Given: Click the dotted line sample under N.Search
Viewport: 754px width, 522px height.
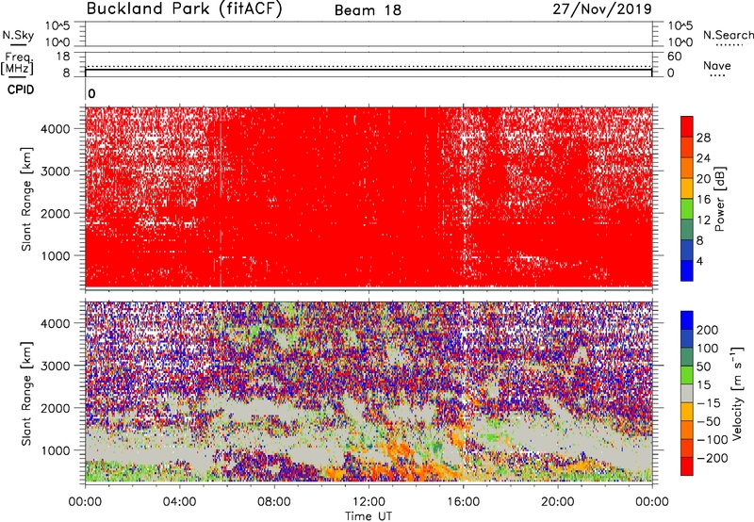Looking at the screenshot, I should click(729, 45).
